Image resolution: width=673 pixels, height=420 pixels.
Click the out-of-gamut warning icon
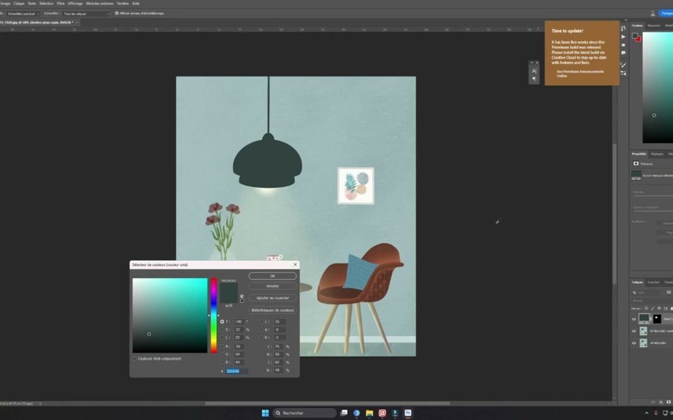pyautogui.click(x=242, y=296)
